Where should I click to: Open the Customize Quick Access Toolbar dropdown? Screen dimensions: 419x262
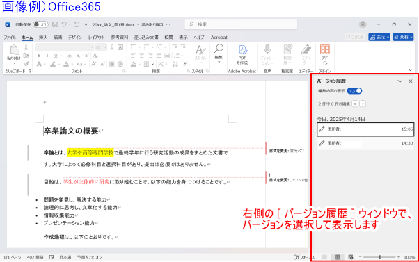point(86,25)
